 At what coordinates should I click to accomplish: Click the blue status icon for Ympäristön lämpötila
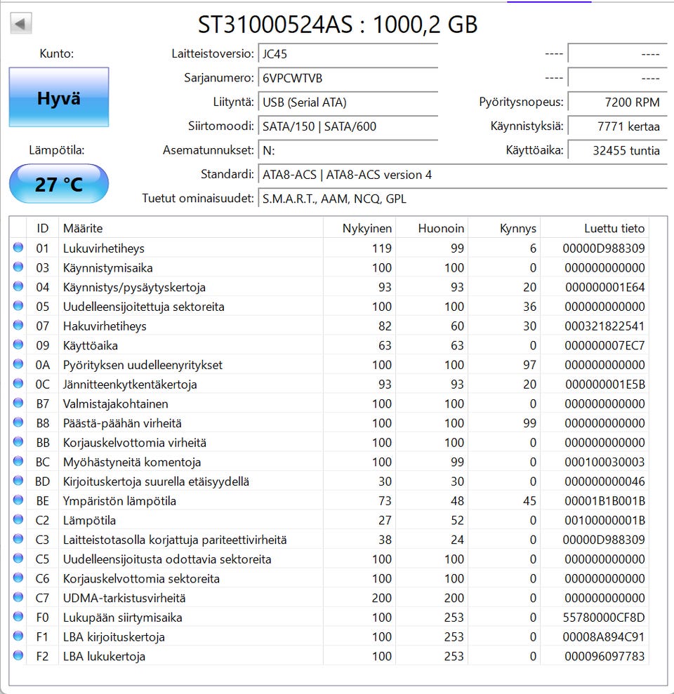[18, 500]
